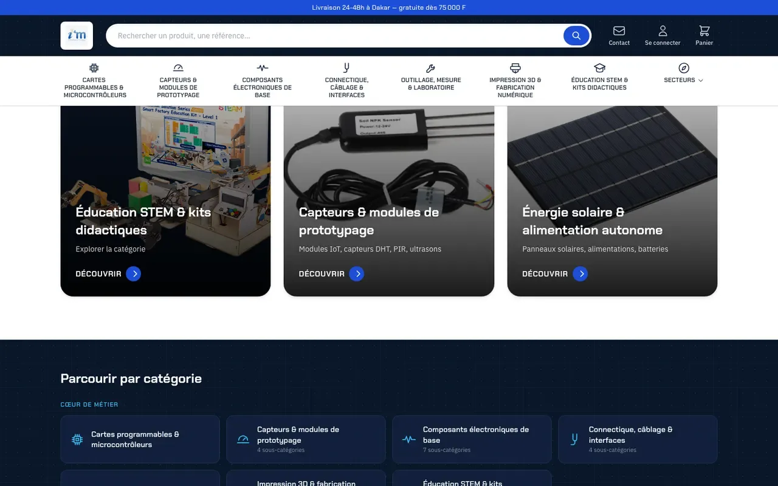Viewport: 778px width, 486px height.
Task: Click DÉCOUVRIR on Énergie solaire card
Action: point(545,274)
